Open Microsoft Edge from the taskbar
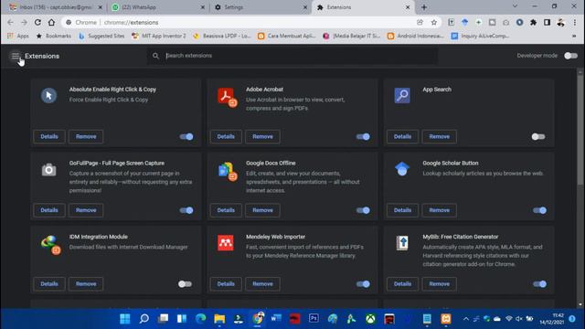 coord(201,319)
